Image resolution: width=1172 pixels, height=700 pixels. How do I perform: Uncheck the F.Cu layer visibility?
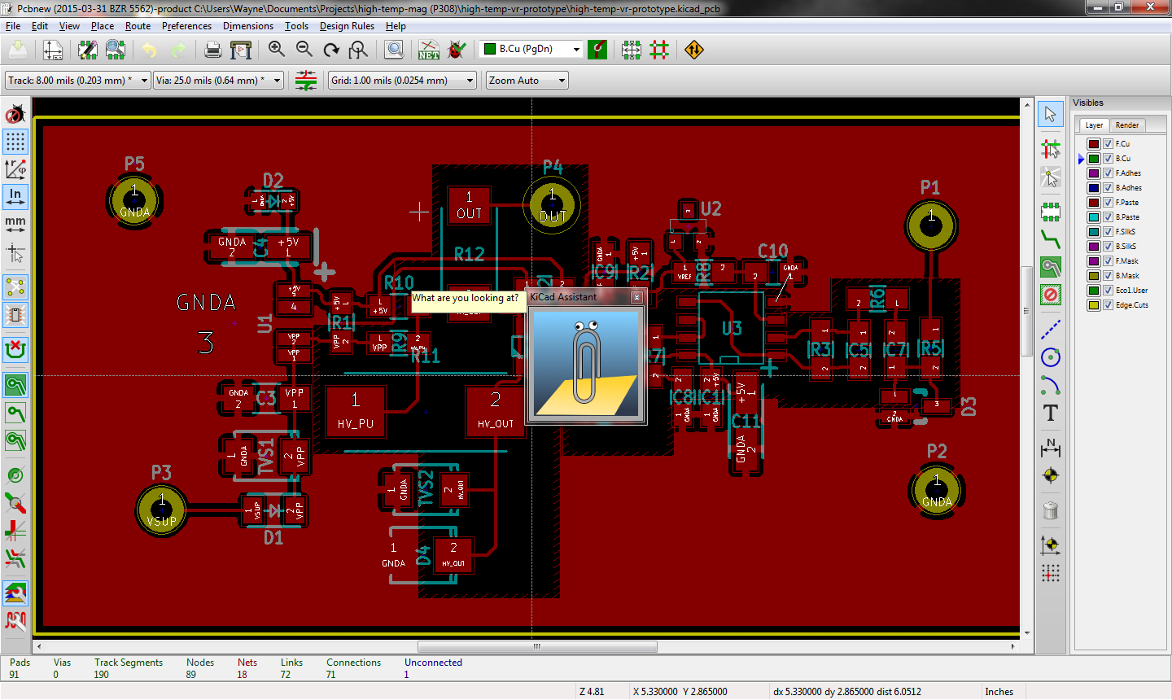(1108, 144)
